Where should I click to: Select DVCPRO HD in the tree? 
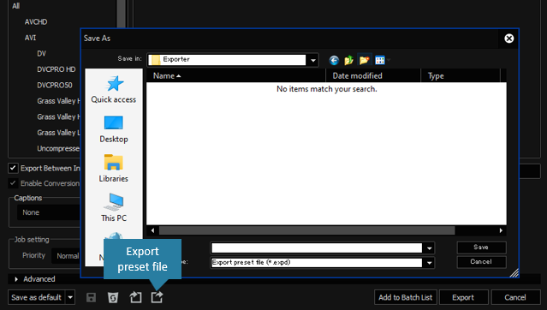pyautogui.click(x=56, y=69)
